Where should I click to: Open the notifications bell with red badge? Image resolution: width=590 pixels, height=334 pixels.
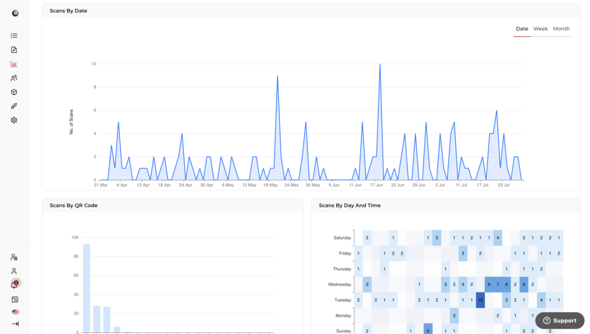click(14, 284)
